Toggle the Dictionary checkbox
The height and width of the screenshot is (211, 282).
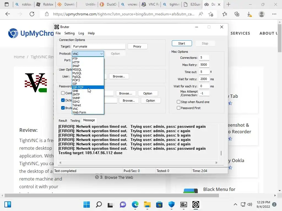click(63, 100)
